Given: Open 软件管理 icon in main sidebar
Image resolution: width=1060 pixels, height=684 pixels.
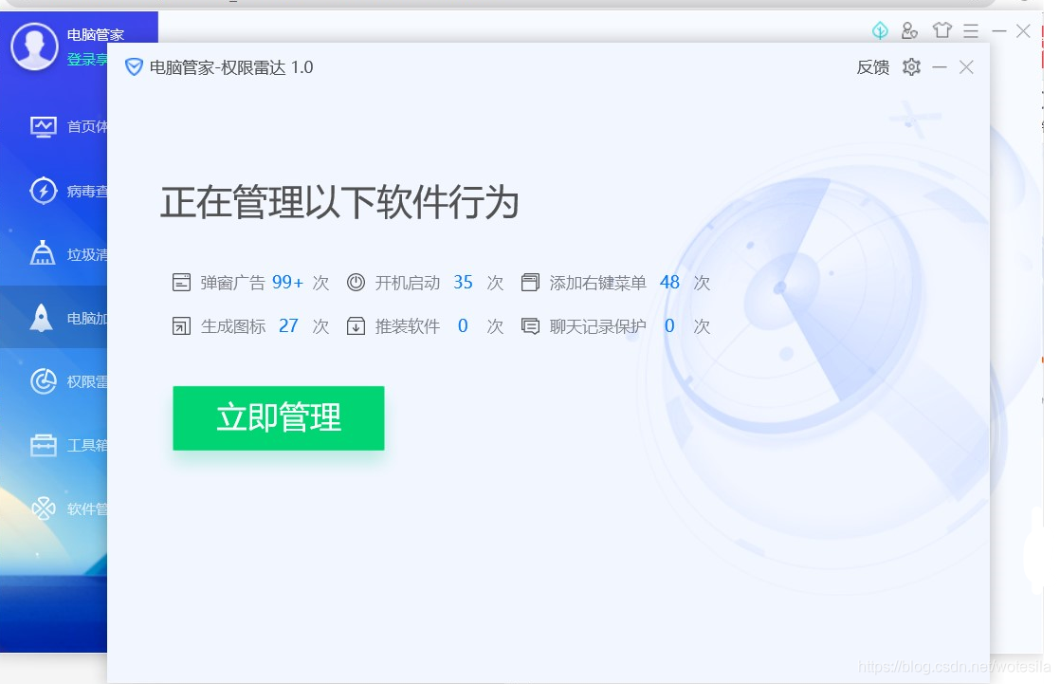Looking at the screenshot, I should click(x=44, y=508).
